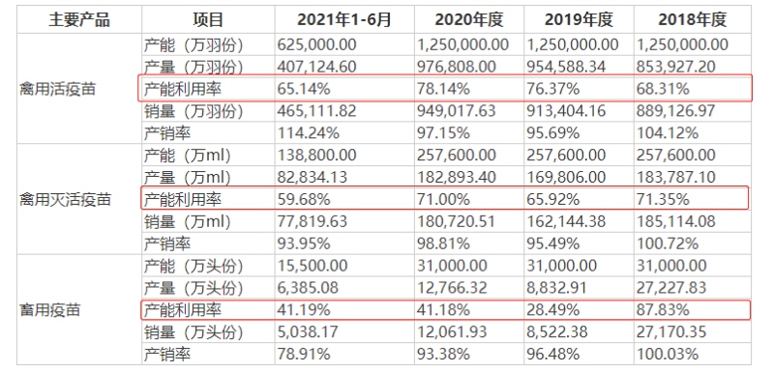774x372 pixels.
Task: Click the value 913,404.16
Action: point(566,111)
